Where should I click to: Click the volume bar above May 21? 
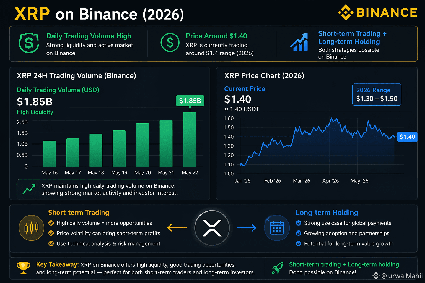[166, 144]
